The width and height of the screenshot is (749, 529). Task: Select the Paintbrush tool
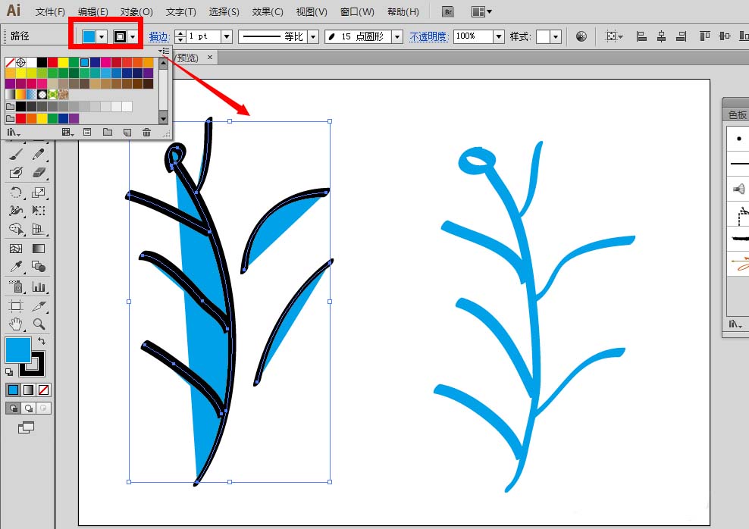(x=16, y=154)
